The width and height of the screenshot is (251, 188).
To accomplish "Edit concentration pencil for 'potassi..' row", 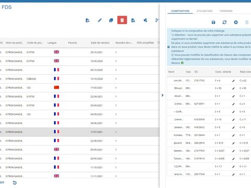I will pyautogui.click(x=233, y=127).
